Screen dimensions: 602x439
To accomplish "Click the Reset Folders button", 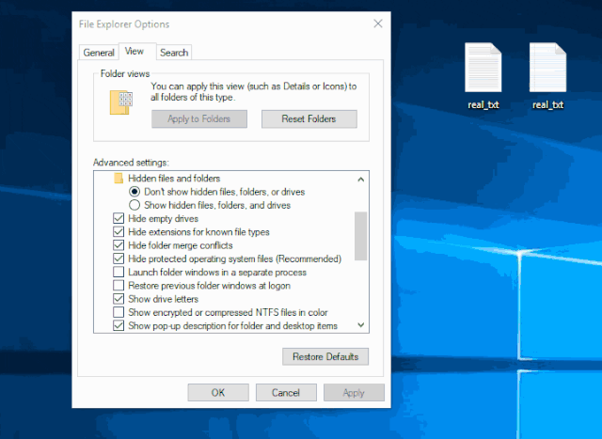I will click(308, 119).
